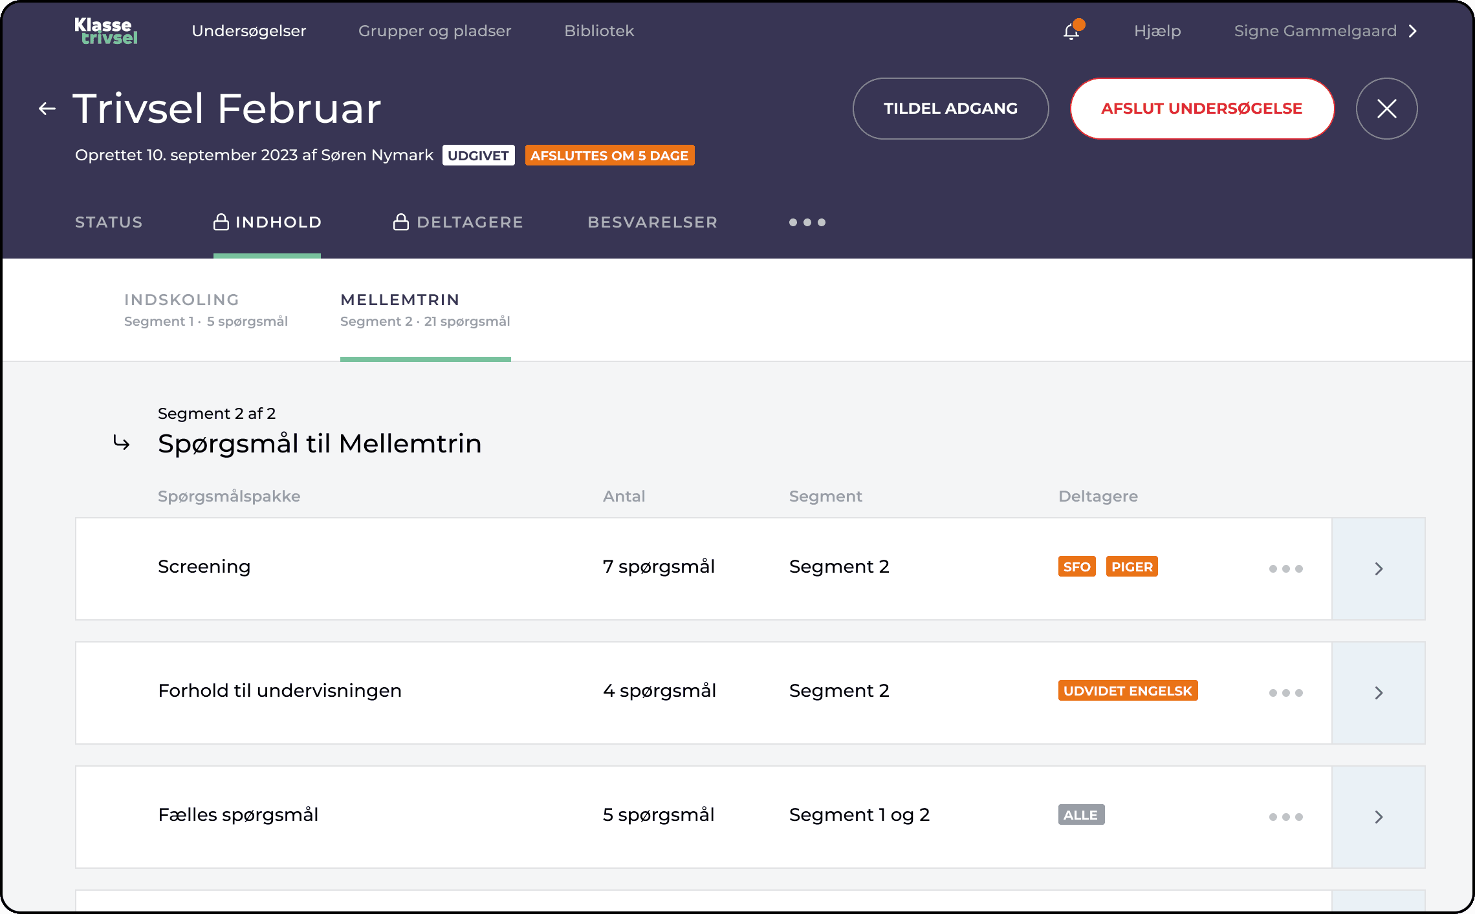Click the Udgivet status badge

[478, 155]
